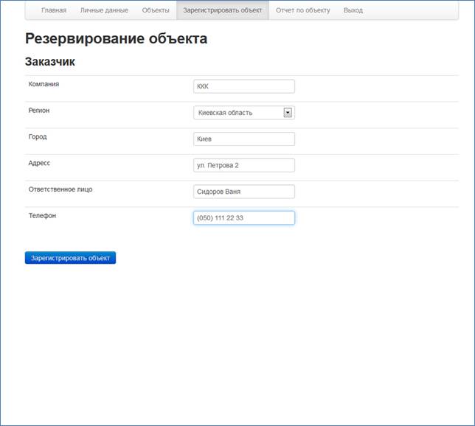
Task: Open the Регион dropdown list
Action: click(244, 113)
